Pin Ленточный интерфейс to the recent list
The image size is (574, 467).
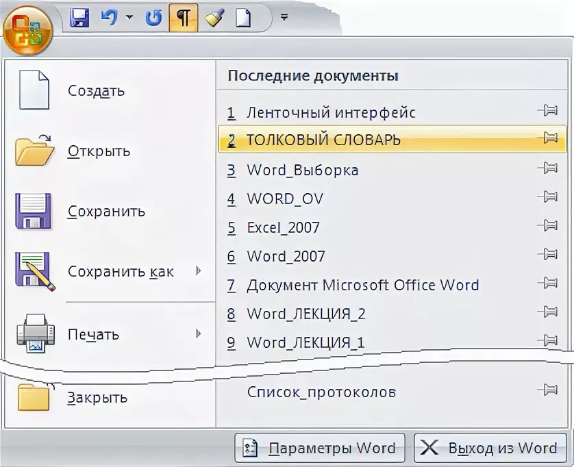548,110
